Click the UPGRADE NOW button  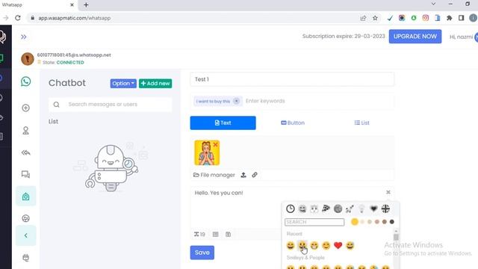click(x=415, y=37)
